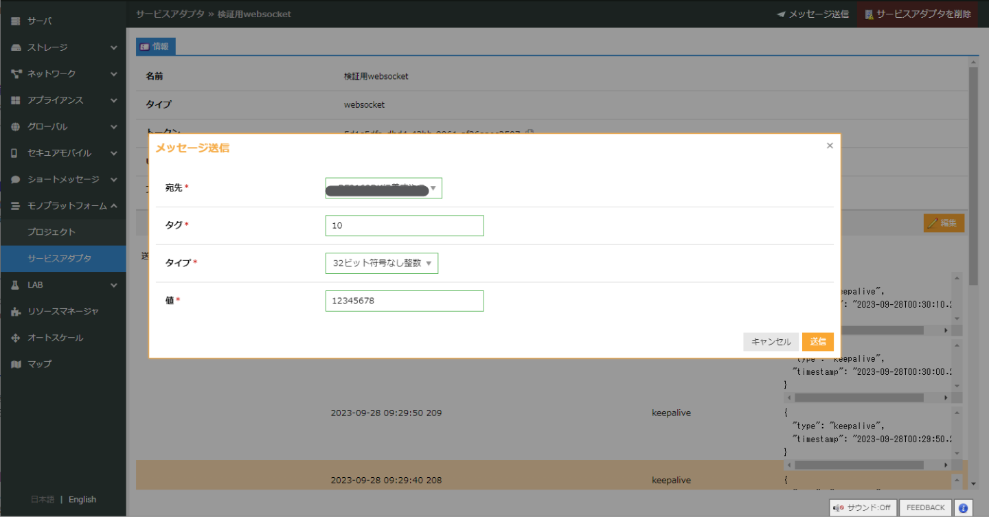
Task: Open the タイプ 32ビット符号なし整数 dropdown
Action: (381, 263)
